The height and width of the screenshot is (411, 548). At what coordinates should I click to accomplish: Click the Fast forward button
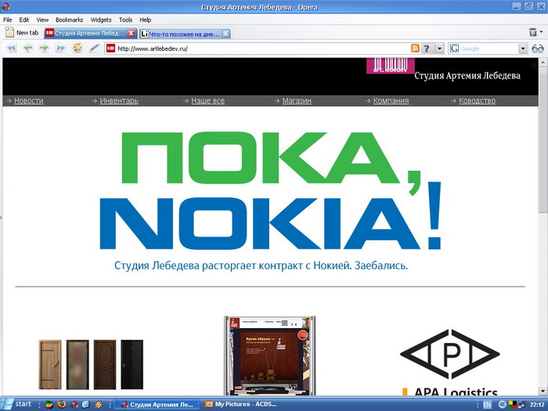[60, 48]
